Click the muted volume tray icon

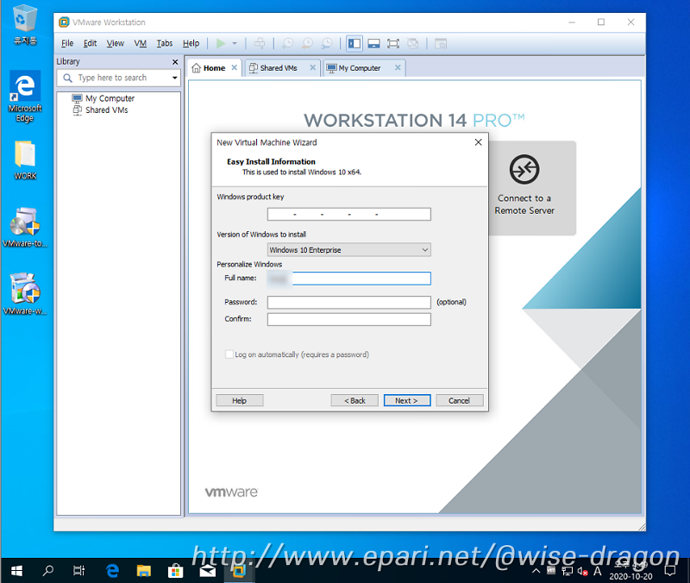pos(583,571)
